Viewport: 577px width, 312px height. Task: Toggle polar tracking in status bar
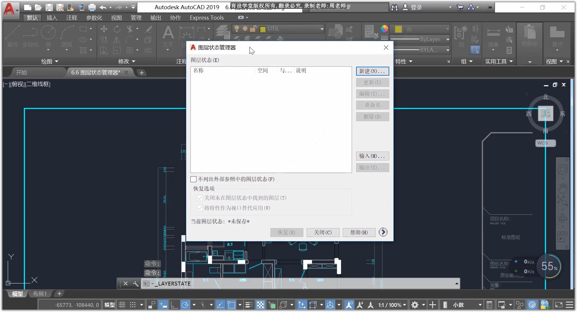point(185,305)
